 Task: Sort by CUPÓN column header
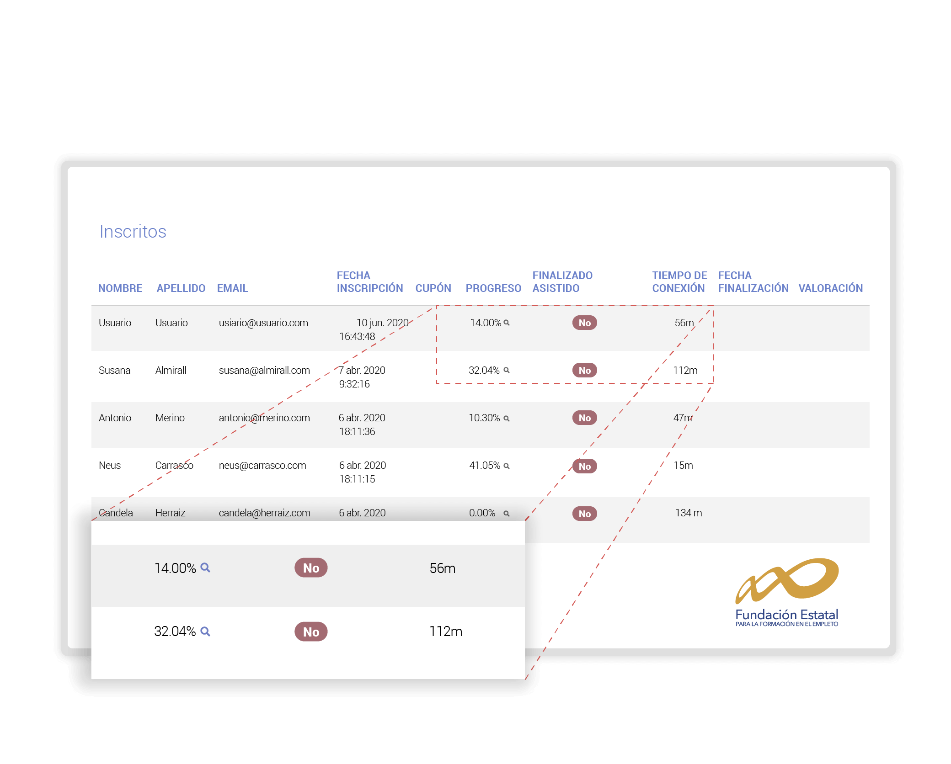tap(433, 288)
